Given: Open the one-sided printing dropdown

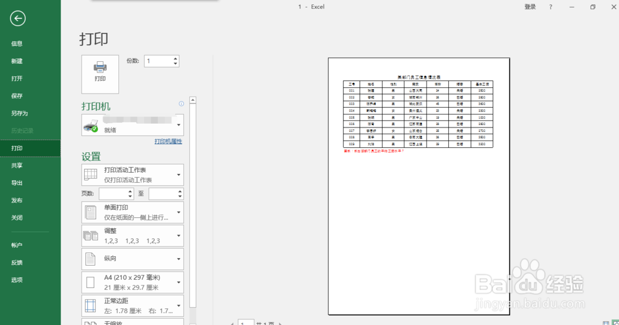Looking at the screenshot, I should pos(132,212).
